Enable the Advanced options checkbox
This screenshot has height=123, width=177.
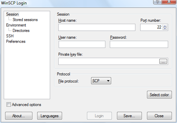tap(9, 105)
